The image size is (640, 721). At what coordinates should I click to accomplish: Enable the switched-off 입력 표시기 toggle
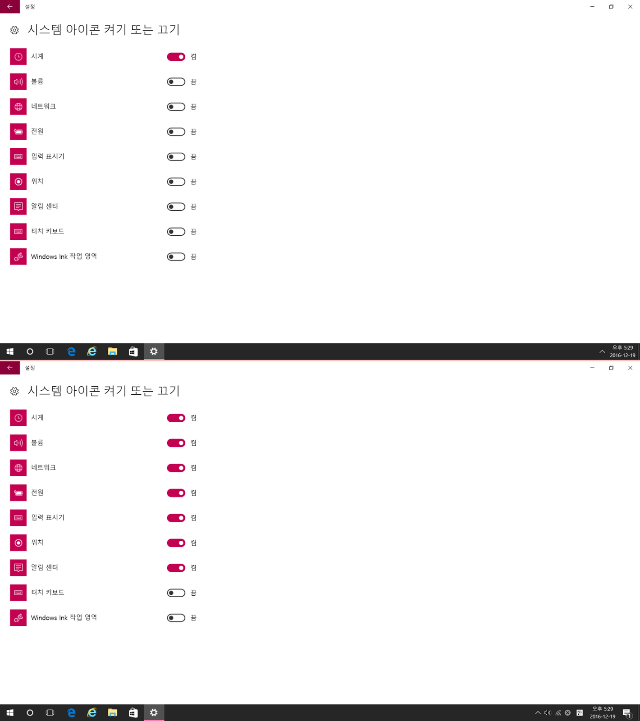coord(176,156)
